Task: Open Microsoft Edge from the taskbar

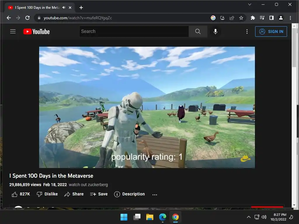Action: point(162,217)
